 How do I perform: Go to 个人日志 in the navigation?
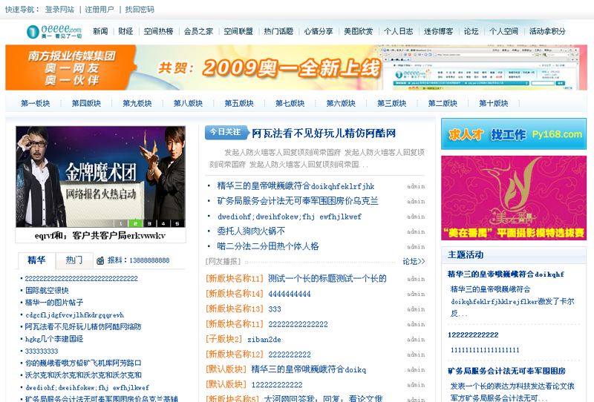[399, 31]
